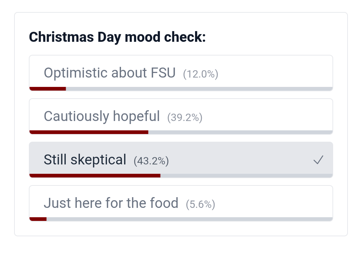Click the red bar under Optimistic about FSU
This screenshot has height=255, width=362.
click(48, 89)
